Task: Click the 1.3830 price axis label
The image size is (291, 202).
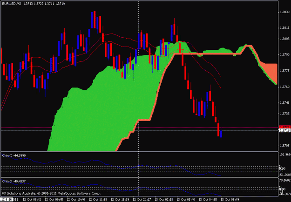Action: click(284, 12)
